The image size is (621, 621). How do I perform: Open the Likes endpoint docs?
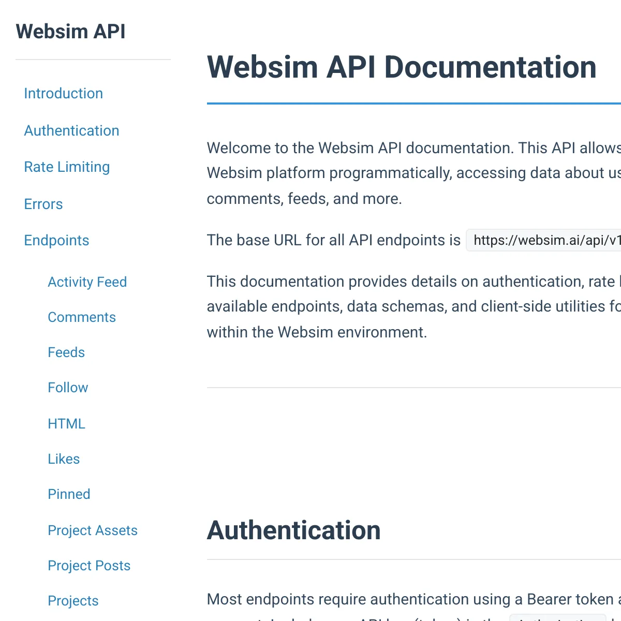pyautogui.click(x=64, y=459)
